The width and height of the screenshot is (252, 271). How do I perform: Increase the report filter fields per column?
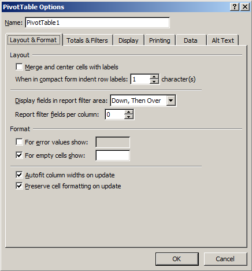129,112
